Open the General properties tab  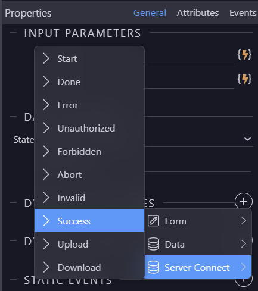[150, 13]
